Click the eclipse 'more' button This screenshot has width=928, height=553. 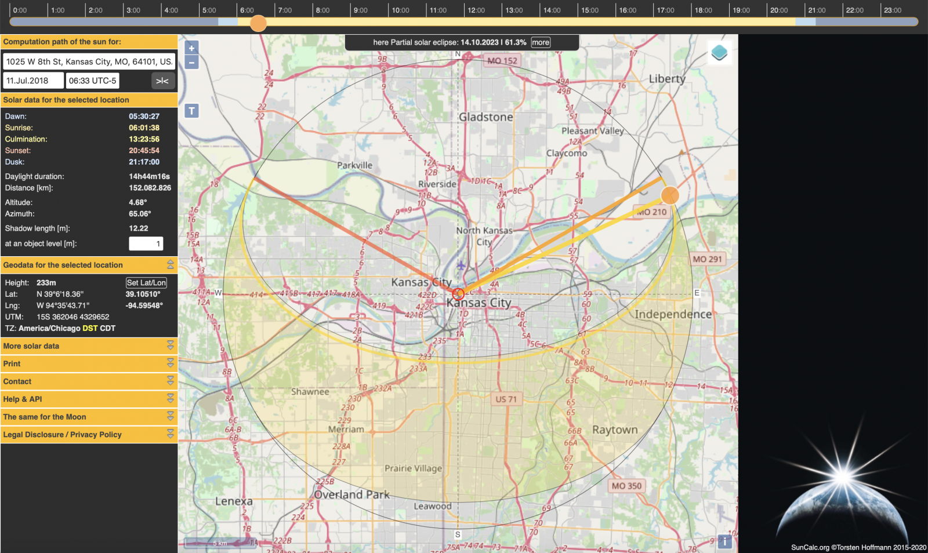[541, 42]
